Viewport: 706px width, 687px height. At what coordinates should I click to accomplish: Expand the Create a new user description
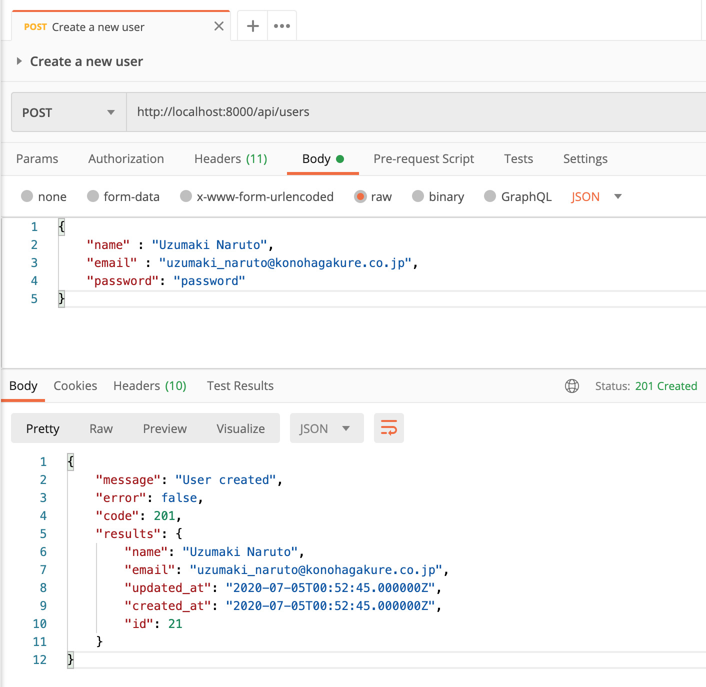19,61
